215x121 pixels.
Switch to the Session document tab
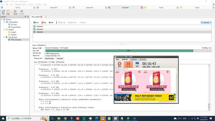click(x=18, y=7)
